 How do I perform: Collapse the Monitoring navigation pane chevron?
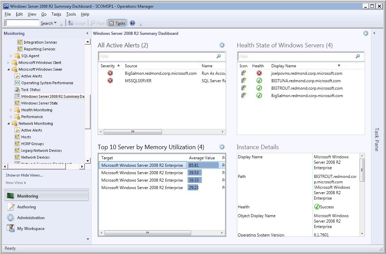(87, 33)
